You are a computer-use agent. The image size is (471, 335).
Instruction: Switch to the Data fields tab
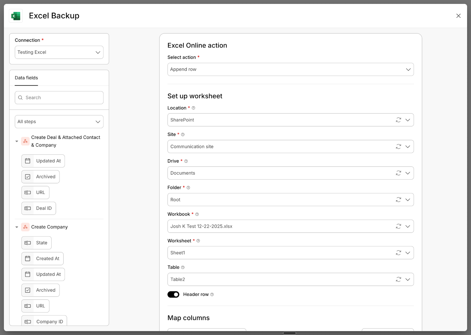[x=26, y=78]
